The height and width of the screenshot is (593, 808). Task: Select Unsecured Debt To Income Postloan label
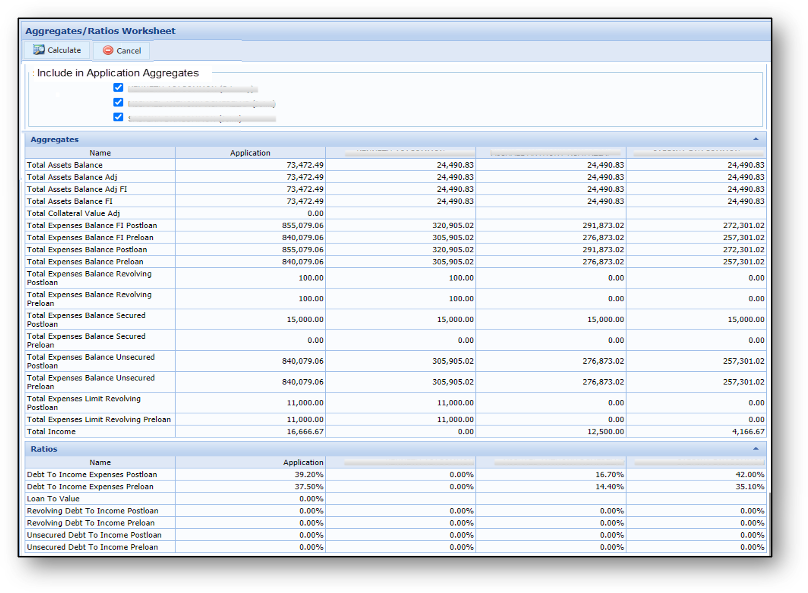tap(94, 535)
